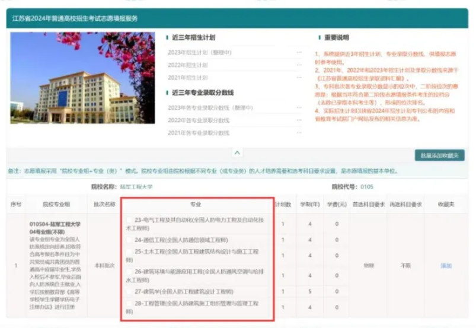Screen dimensions: 476x328
Task: Open 2023年招生计划 (整理中) entry
Action: tap(200, 53)
